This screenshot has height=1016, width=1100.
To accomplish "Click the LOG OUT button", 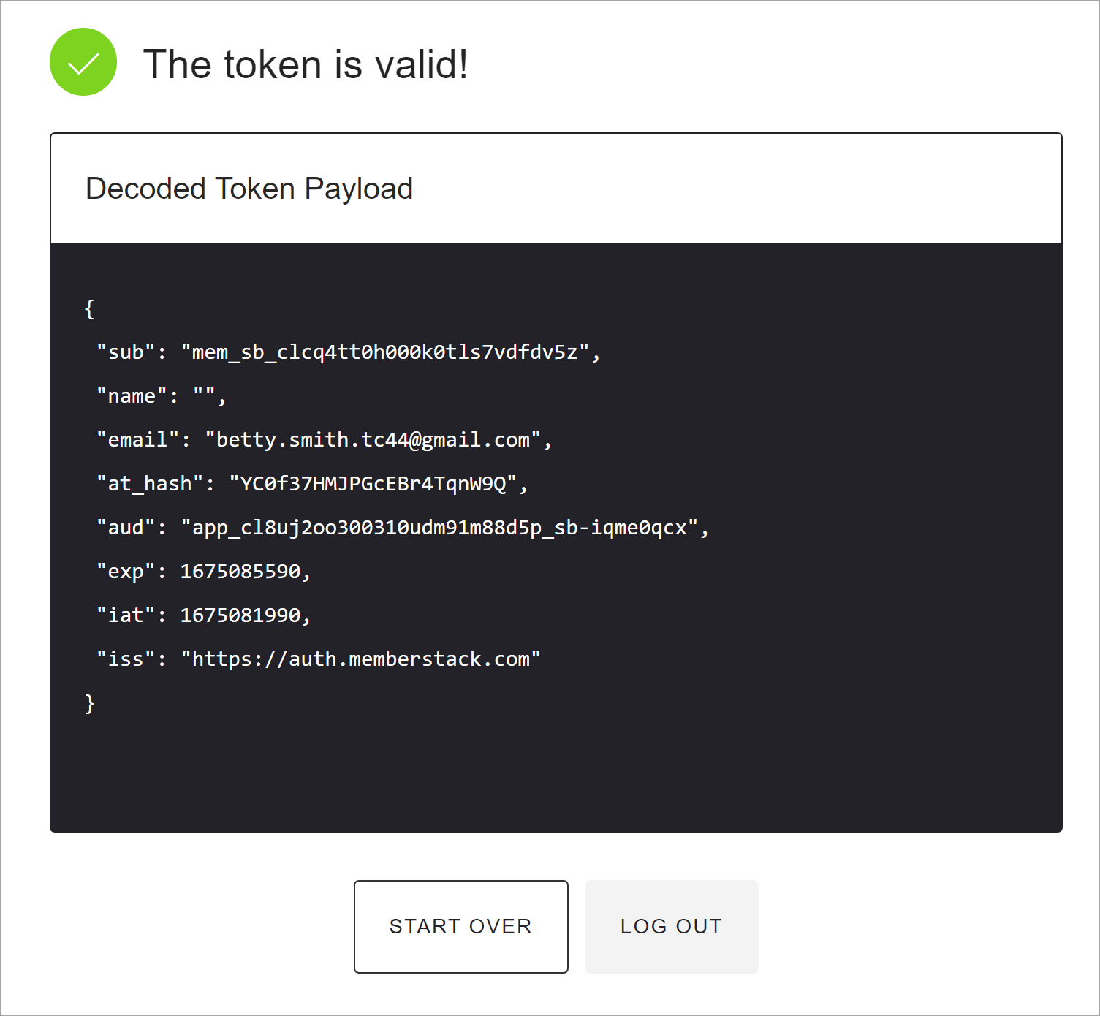I will [672, 926].
